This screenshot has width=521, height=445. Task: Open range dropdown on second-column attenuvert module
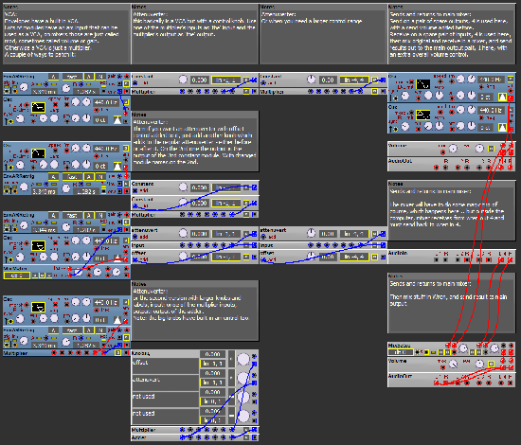tap(226, 234)
